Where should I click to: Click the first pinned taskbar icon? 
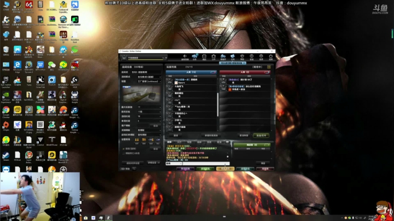[x=86, y=218]
